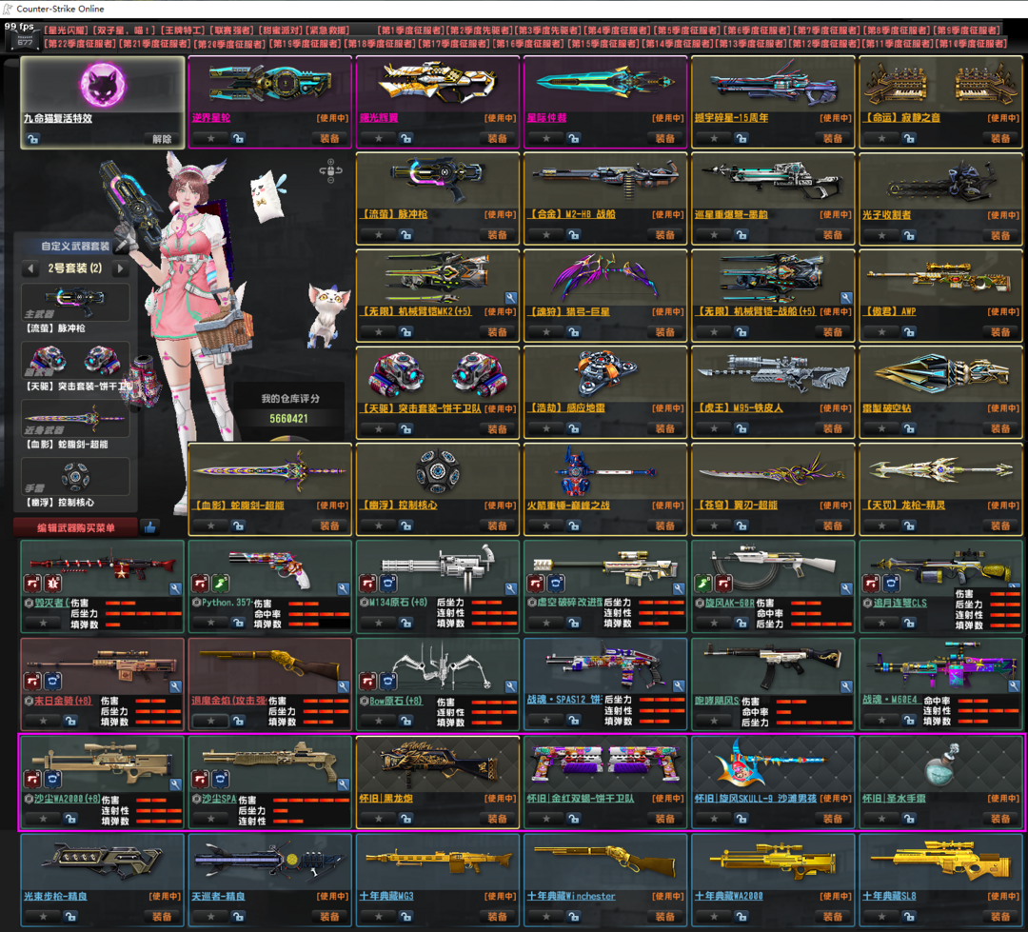Click the wrench icon on 【无限】机械臂铠MK2 card
Viewport: 1028px width, 932px height.
(510, 298)
